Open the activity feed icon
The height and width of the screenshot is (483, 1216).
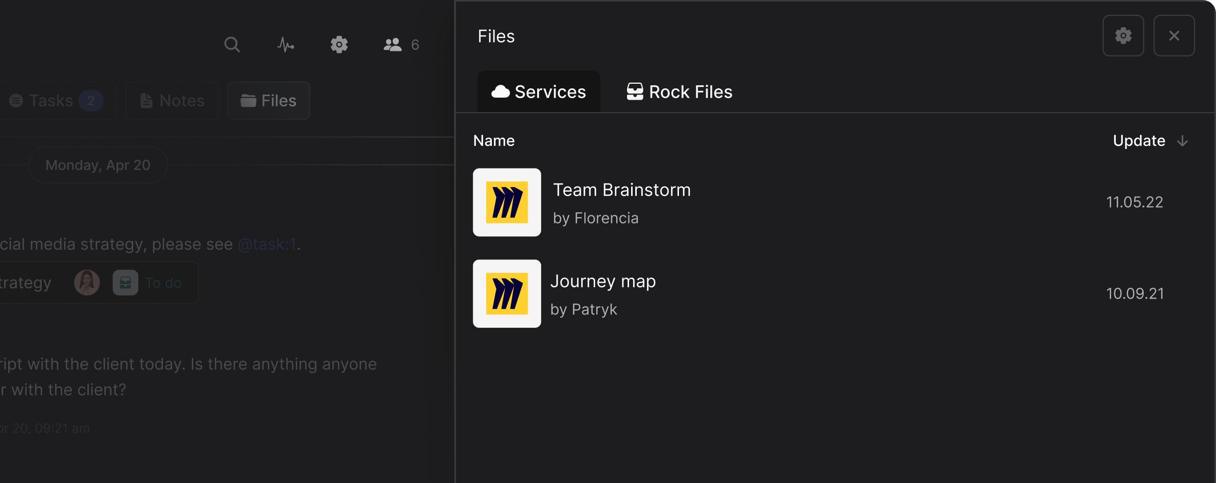click(x=286, y=45)
